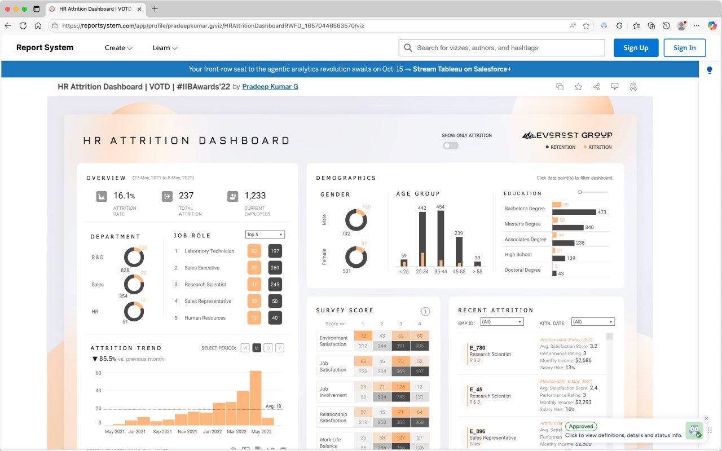Click the current employees people icon
Viewport: 722px width, 451px height.
(x=232, y=196)
